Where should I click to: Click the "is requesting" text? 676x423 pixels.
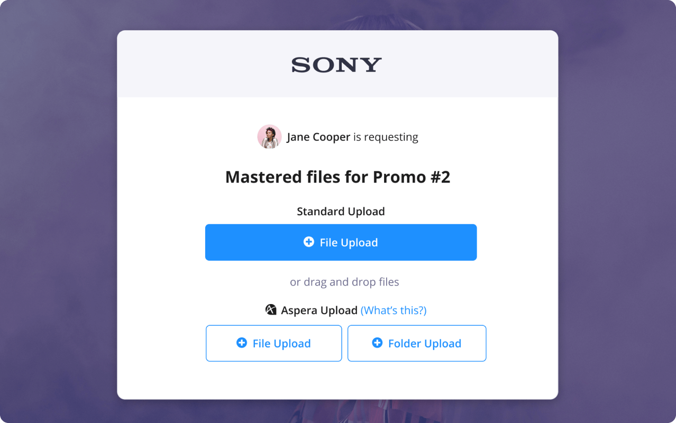point(386,137)
